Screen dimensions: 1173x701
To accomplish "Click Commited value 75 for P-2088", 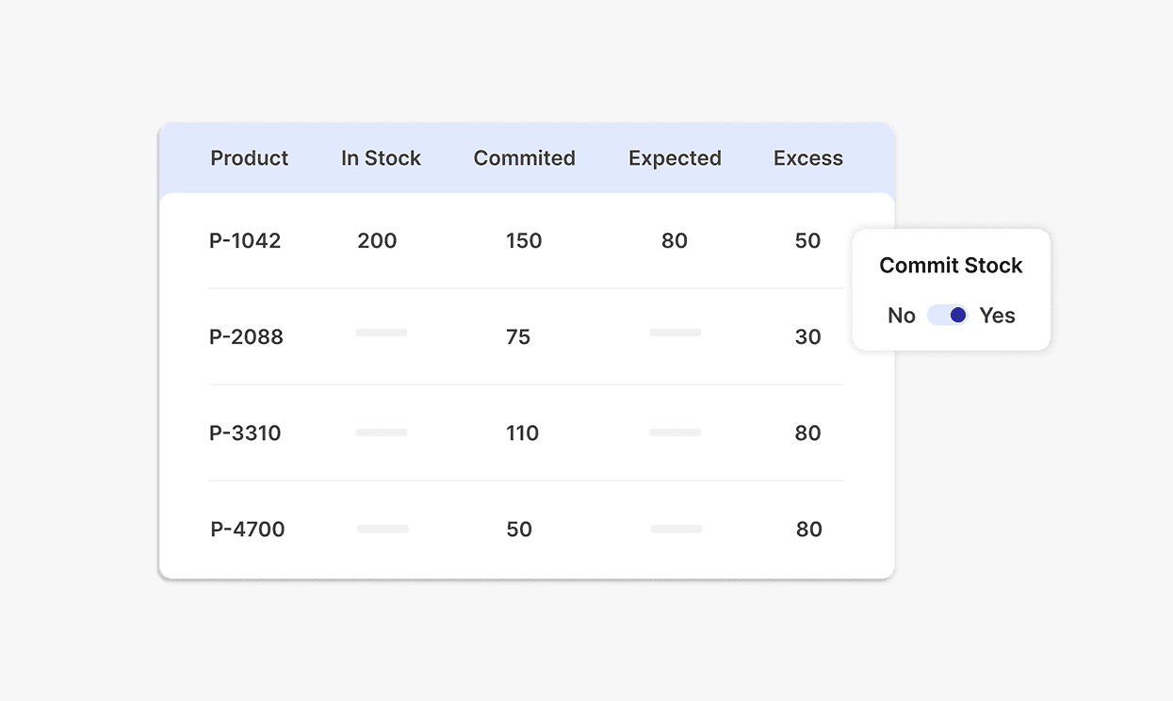I will pyautogui.click(x=518, y=336).
